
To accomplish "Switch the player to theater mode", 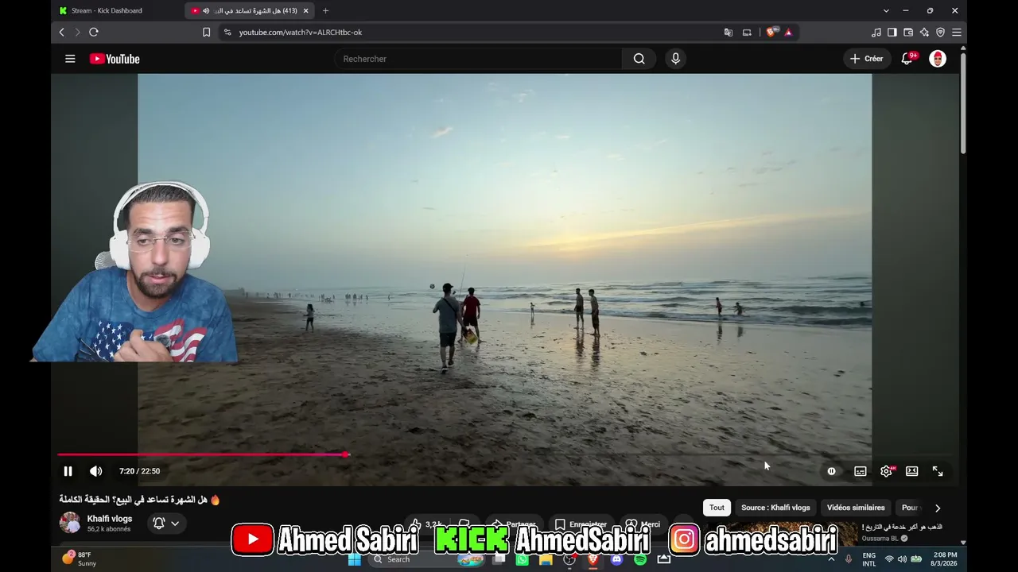I will point(912,471).
